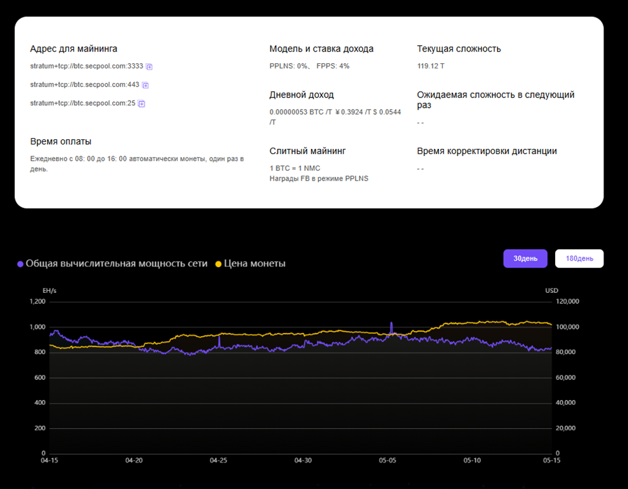Toggle the network hashrate legend series
The image size is (628, 489).
(x=112, y=264)
